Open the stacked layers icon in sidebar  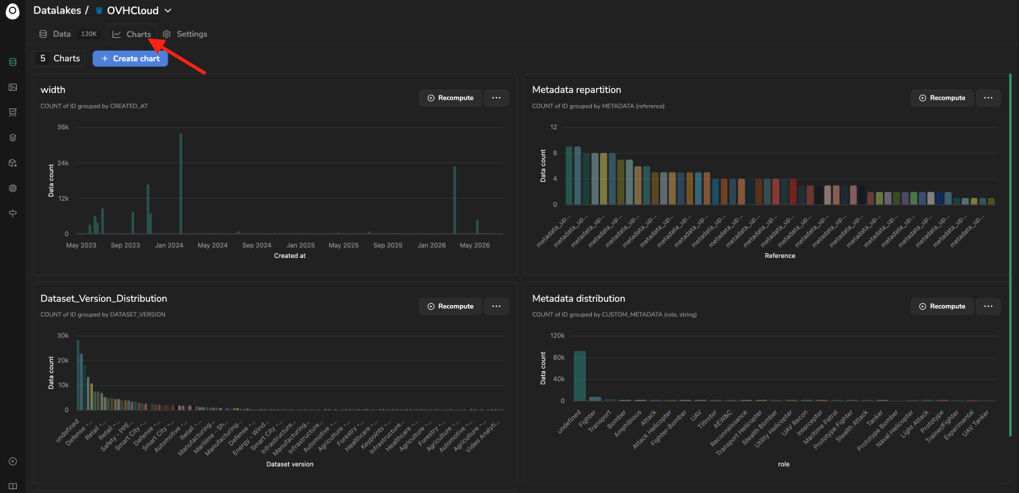coord(12,137)
